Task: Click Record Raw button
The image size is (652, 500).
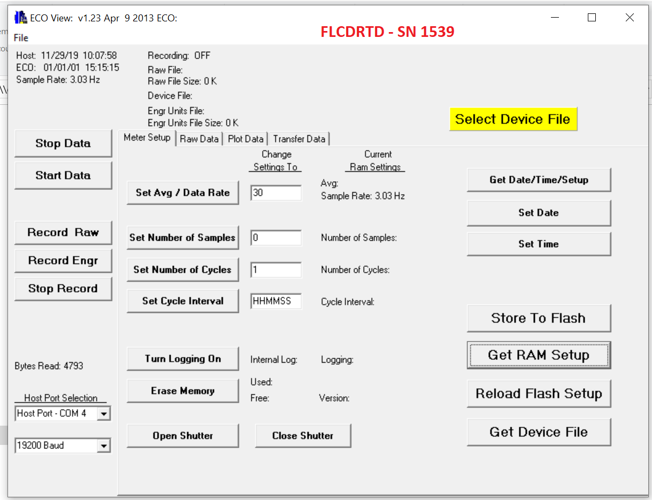Action: (63, 233)
